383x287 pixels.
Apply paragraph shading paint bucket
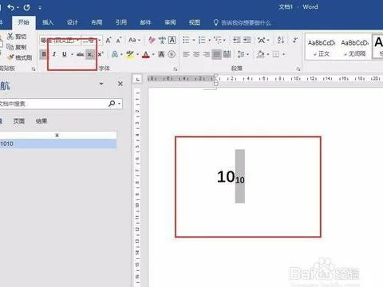pos(261,54)
